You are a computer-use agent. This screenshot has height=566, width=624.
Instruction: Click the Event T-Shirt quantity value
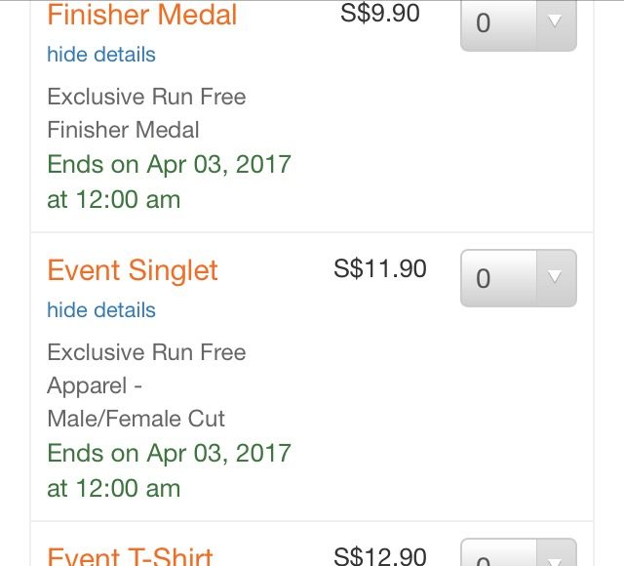click(x=484, y=559)
